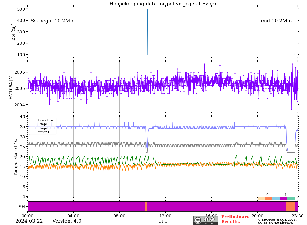This screenshot has height=225, width=307.
Task: Select the Temp1 legend entry
Action: (39, 124)
